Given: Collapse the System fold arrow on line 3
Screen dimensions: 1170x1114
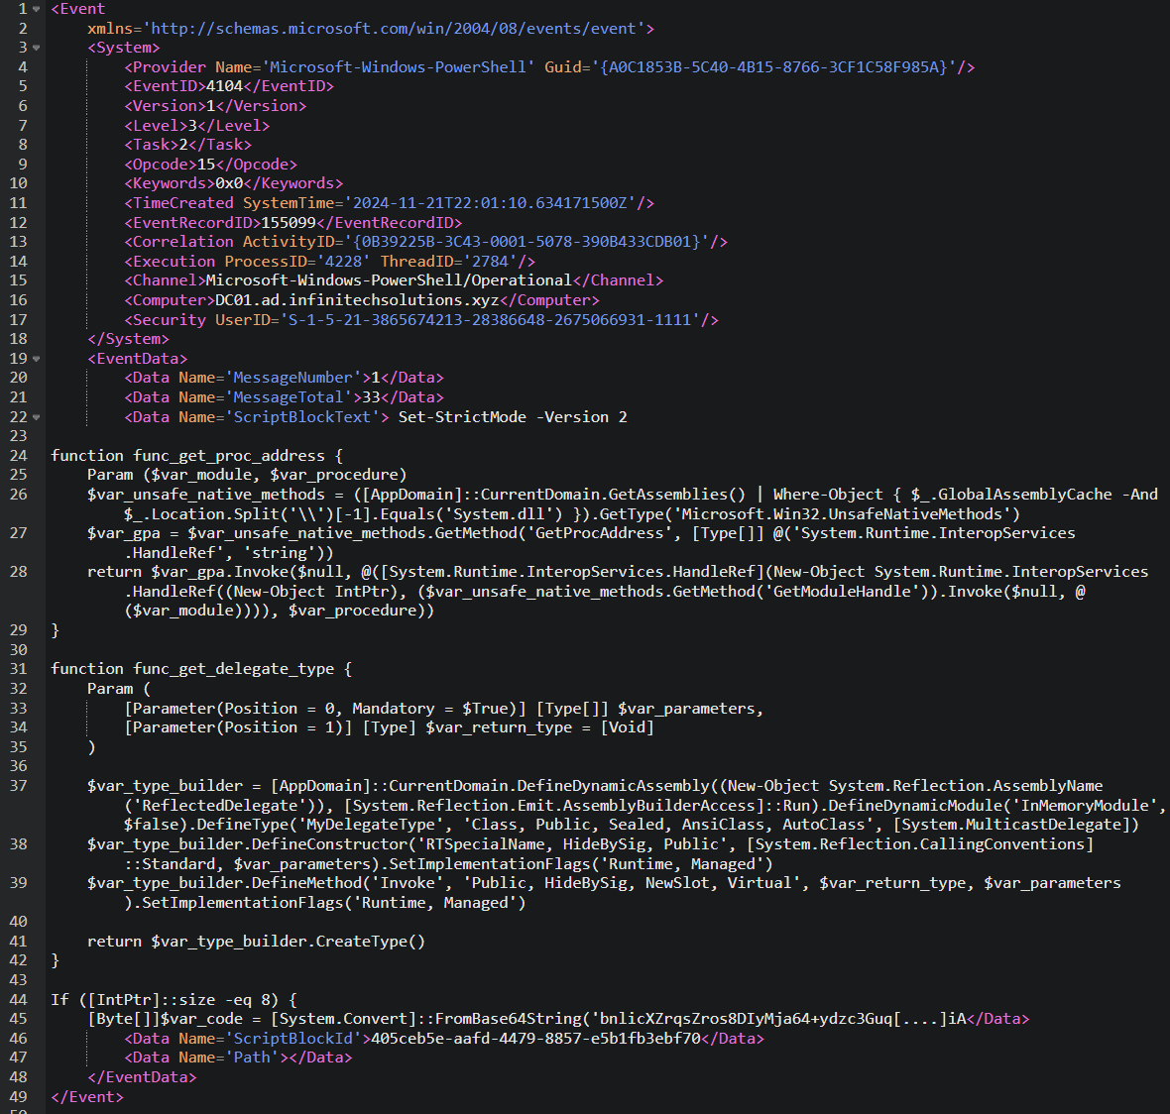Looking at the screenshot, I should click(x=36, y=48).
